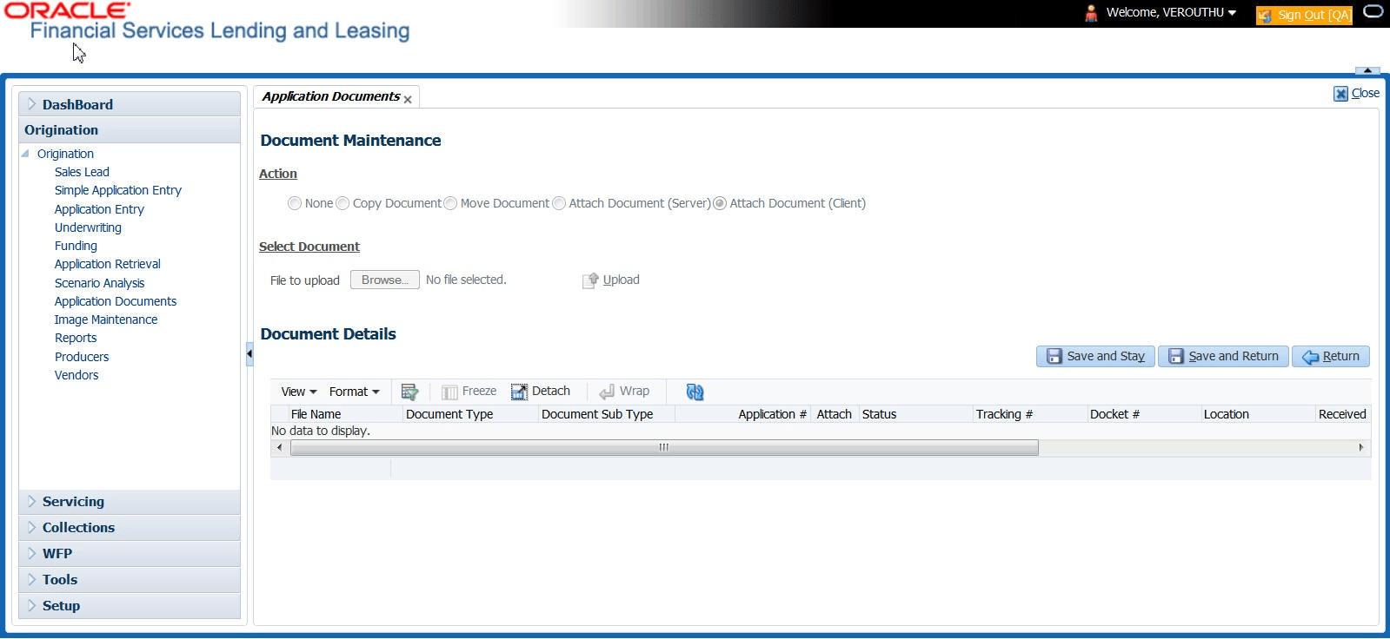Click the Status column header
The height and width of the screenshot is (639, 1390).
pos(916,414)
